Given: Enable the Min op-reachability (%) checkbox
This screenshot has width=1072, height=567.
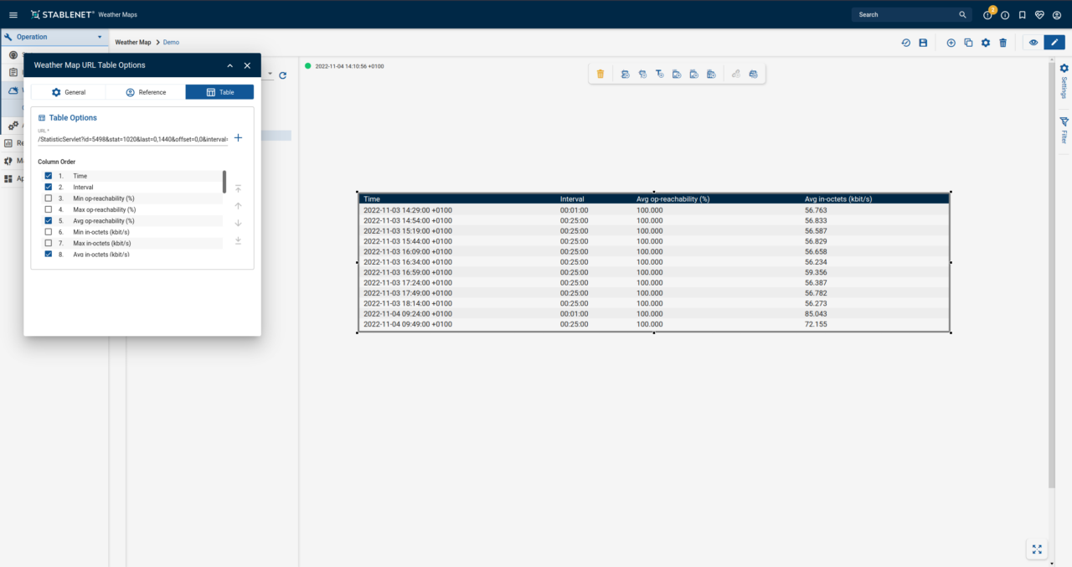Looking at the screenshot, I should point(48,198).
